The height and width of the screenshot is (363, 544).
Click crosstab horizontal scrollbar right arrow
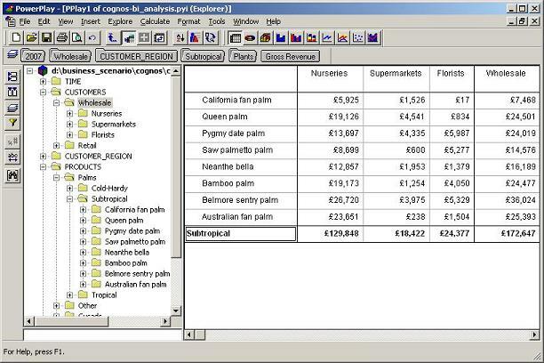coord(534,335)
